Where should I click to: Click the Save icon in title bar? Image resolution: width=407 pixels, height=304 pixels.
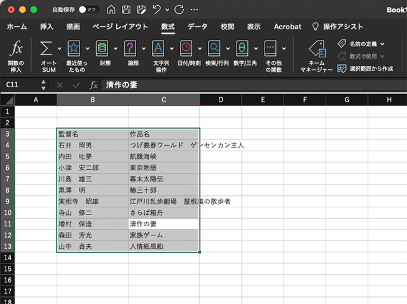[x=126, y=10]
